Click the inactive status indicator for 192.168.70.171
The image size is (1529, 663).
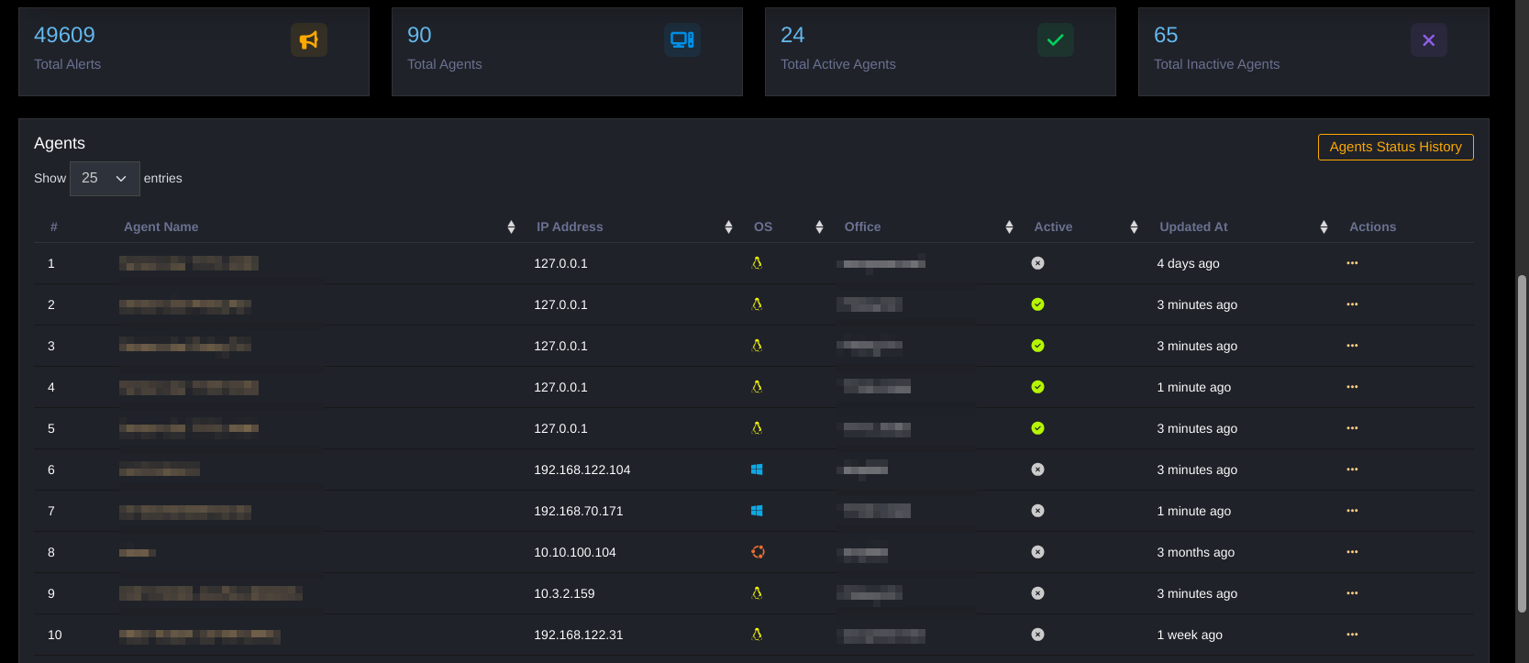[x=1037, y=511]
